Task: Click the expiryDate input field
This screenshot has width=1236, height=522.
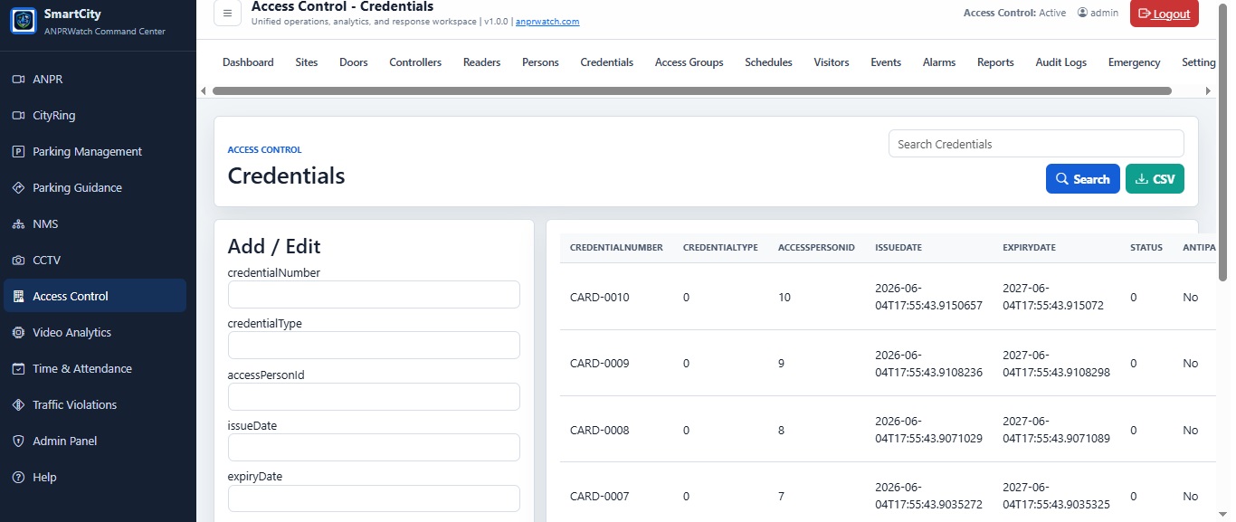Action: click(x=374, y=498)
